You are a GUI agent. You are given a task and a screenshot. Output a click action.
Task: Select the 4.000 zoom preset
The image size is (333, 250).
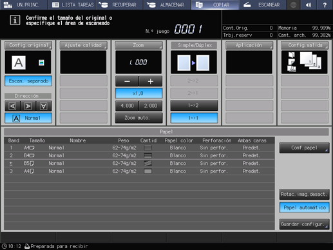[x=127, y=106]
